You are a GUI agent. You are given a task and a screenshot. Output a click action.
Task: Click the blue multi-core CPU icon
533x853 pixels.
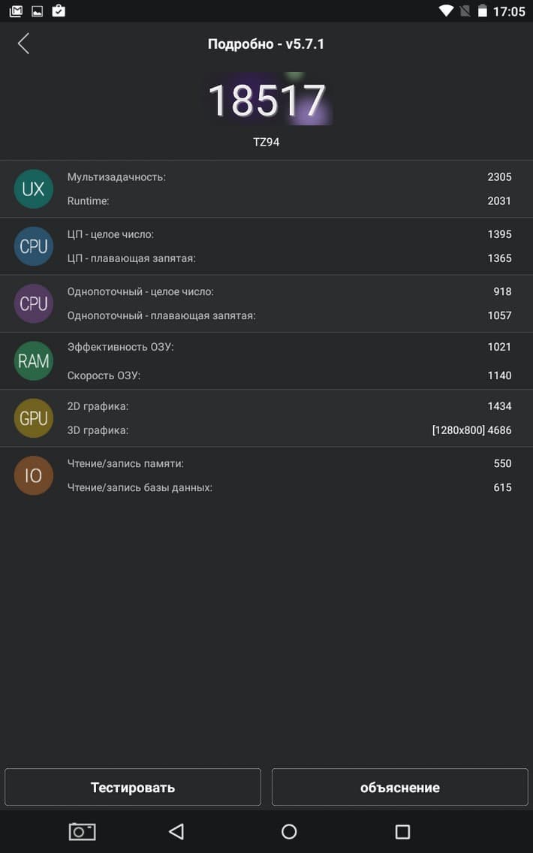pos(34,246)
